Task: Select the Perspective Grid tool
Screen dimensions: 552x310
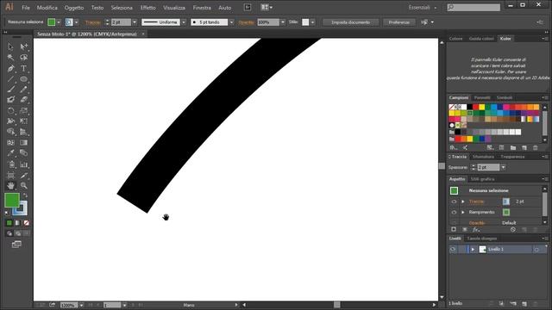Action: (23, 132)
